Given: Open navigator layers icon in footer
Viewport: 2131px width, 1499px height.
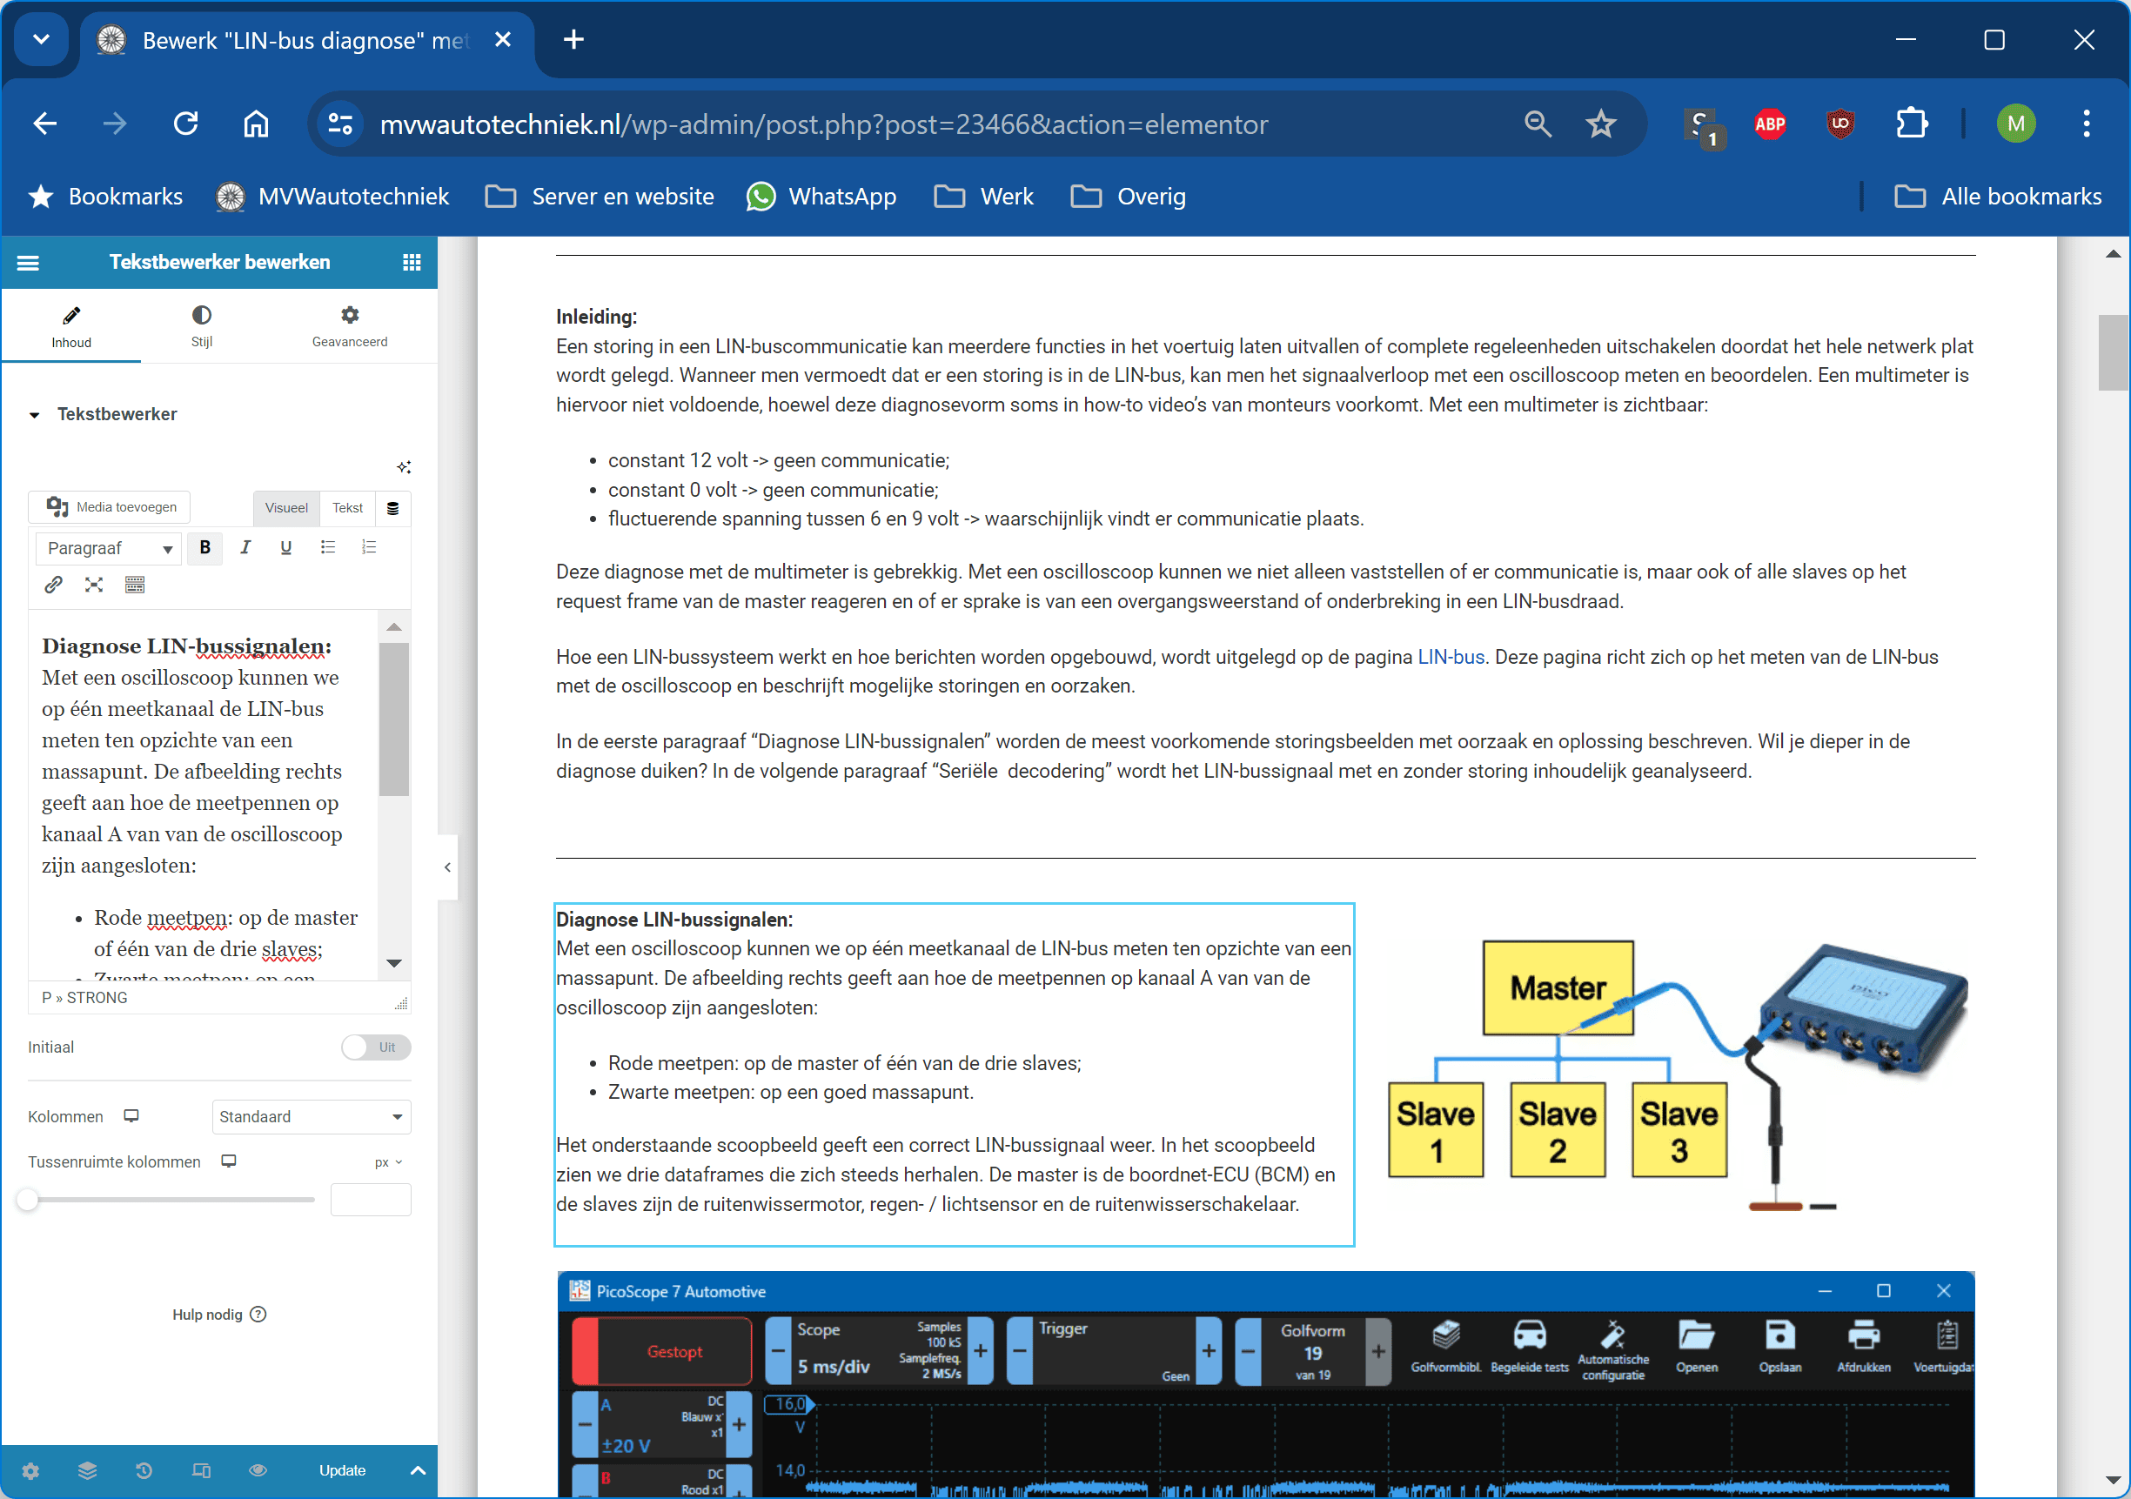Looking at the screenshot, I should (87, 1470).
